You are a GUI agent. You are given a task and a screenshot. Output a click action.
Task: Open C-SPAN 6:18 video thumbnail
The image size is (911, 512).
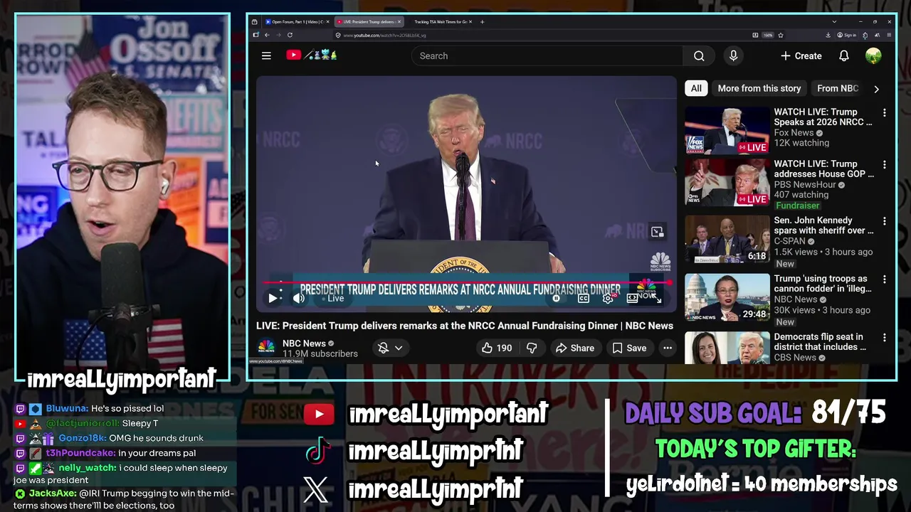tap(727, 240)
